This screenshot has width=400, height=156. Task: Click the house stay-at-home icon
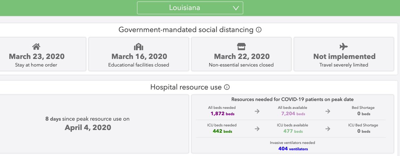(x=36, y=46)
